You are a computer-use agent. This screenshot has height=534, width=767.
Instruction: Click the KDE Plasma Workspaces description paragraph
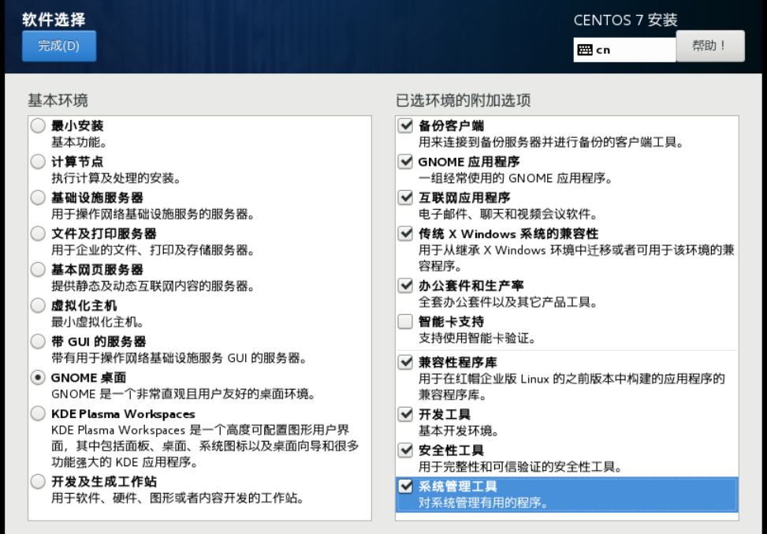205,446
